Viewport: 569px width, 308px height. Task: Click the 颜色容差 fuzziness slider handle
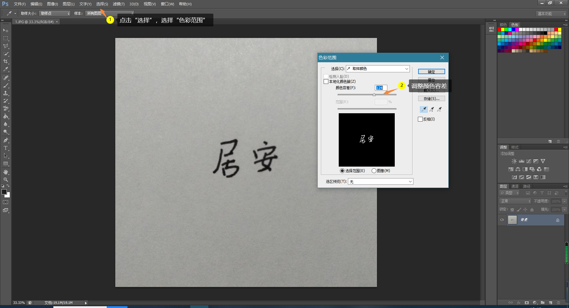[x=374, y=95]
